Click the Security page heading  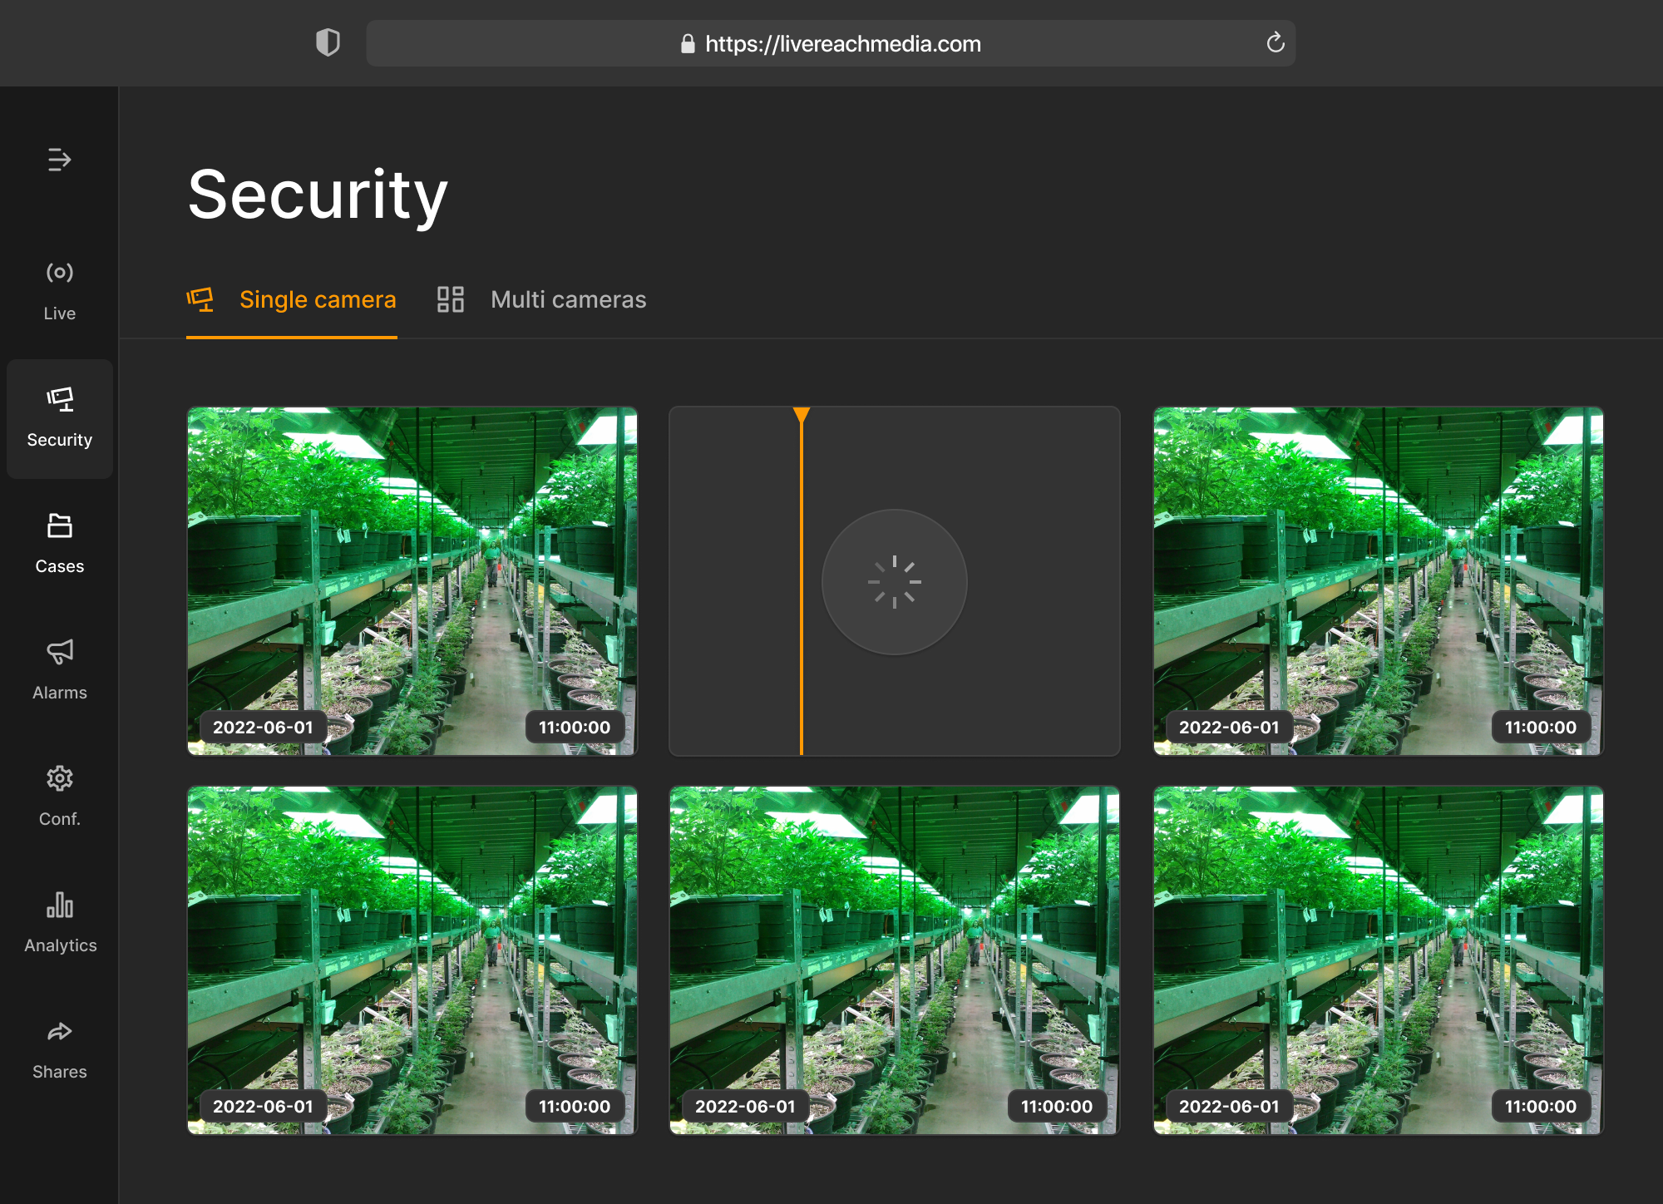[318, 195]
